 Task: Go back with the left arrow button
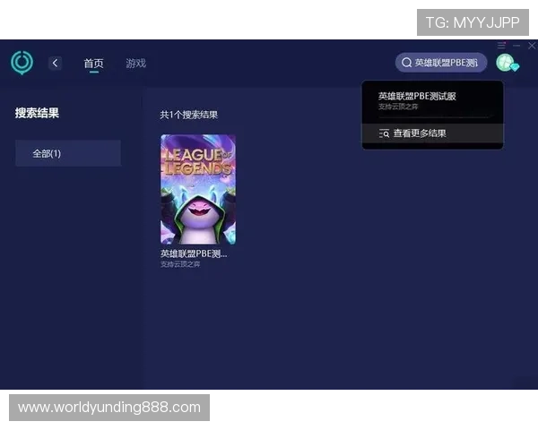tap(55, 63)
